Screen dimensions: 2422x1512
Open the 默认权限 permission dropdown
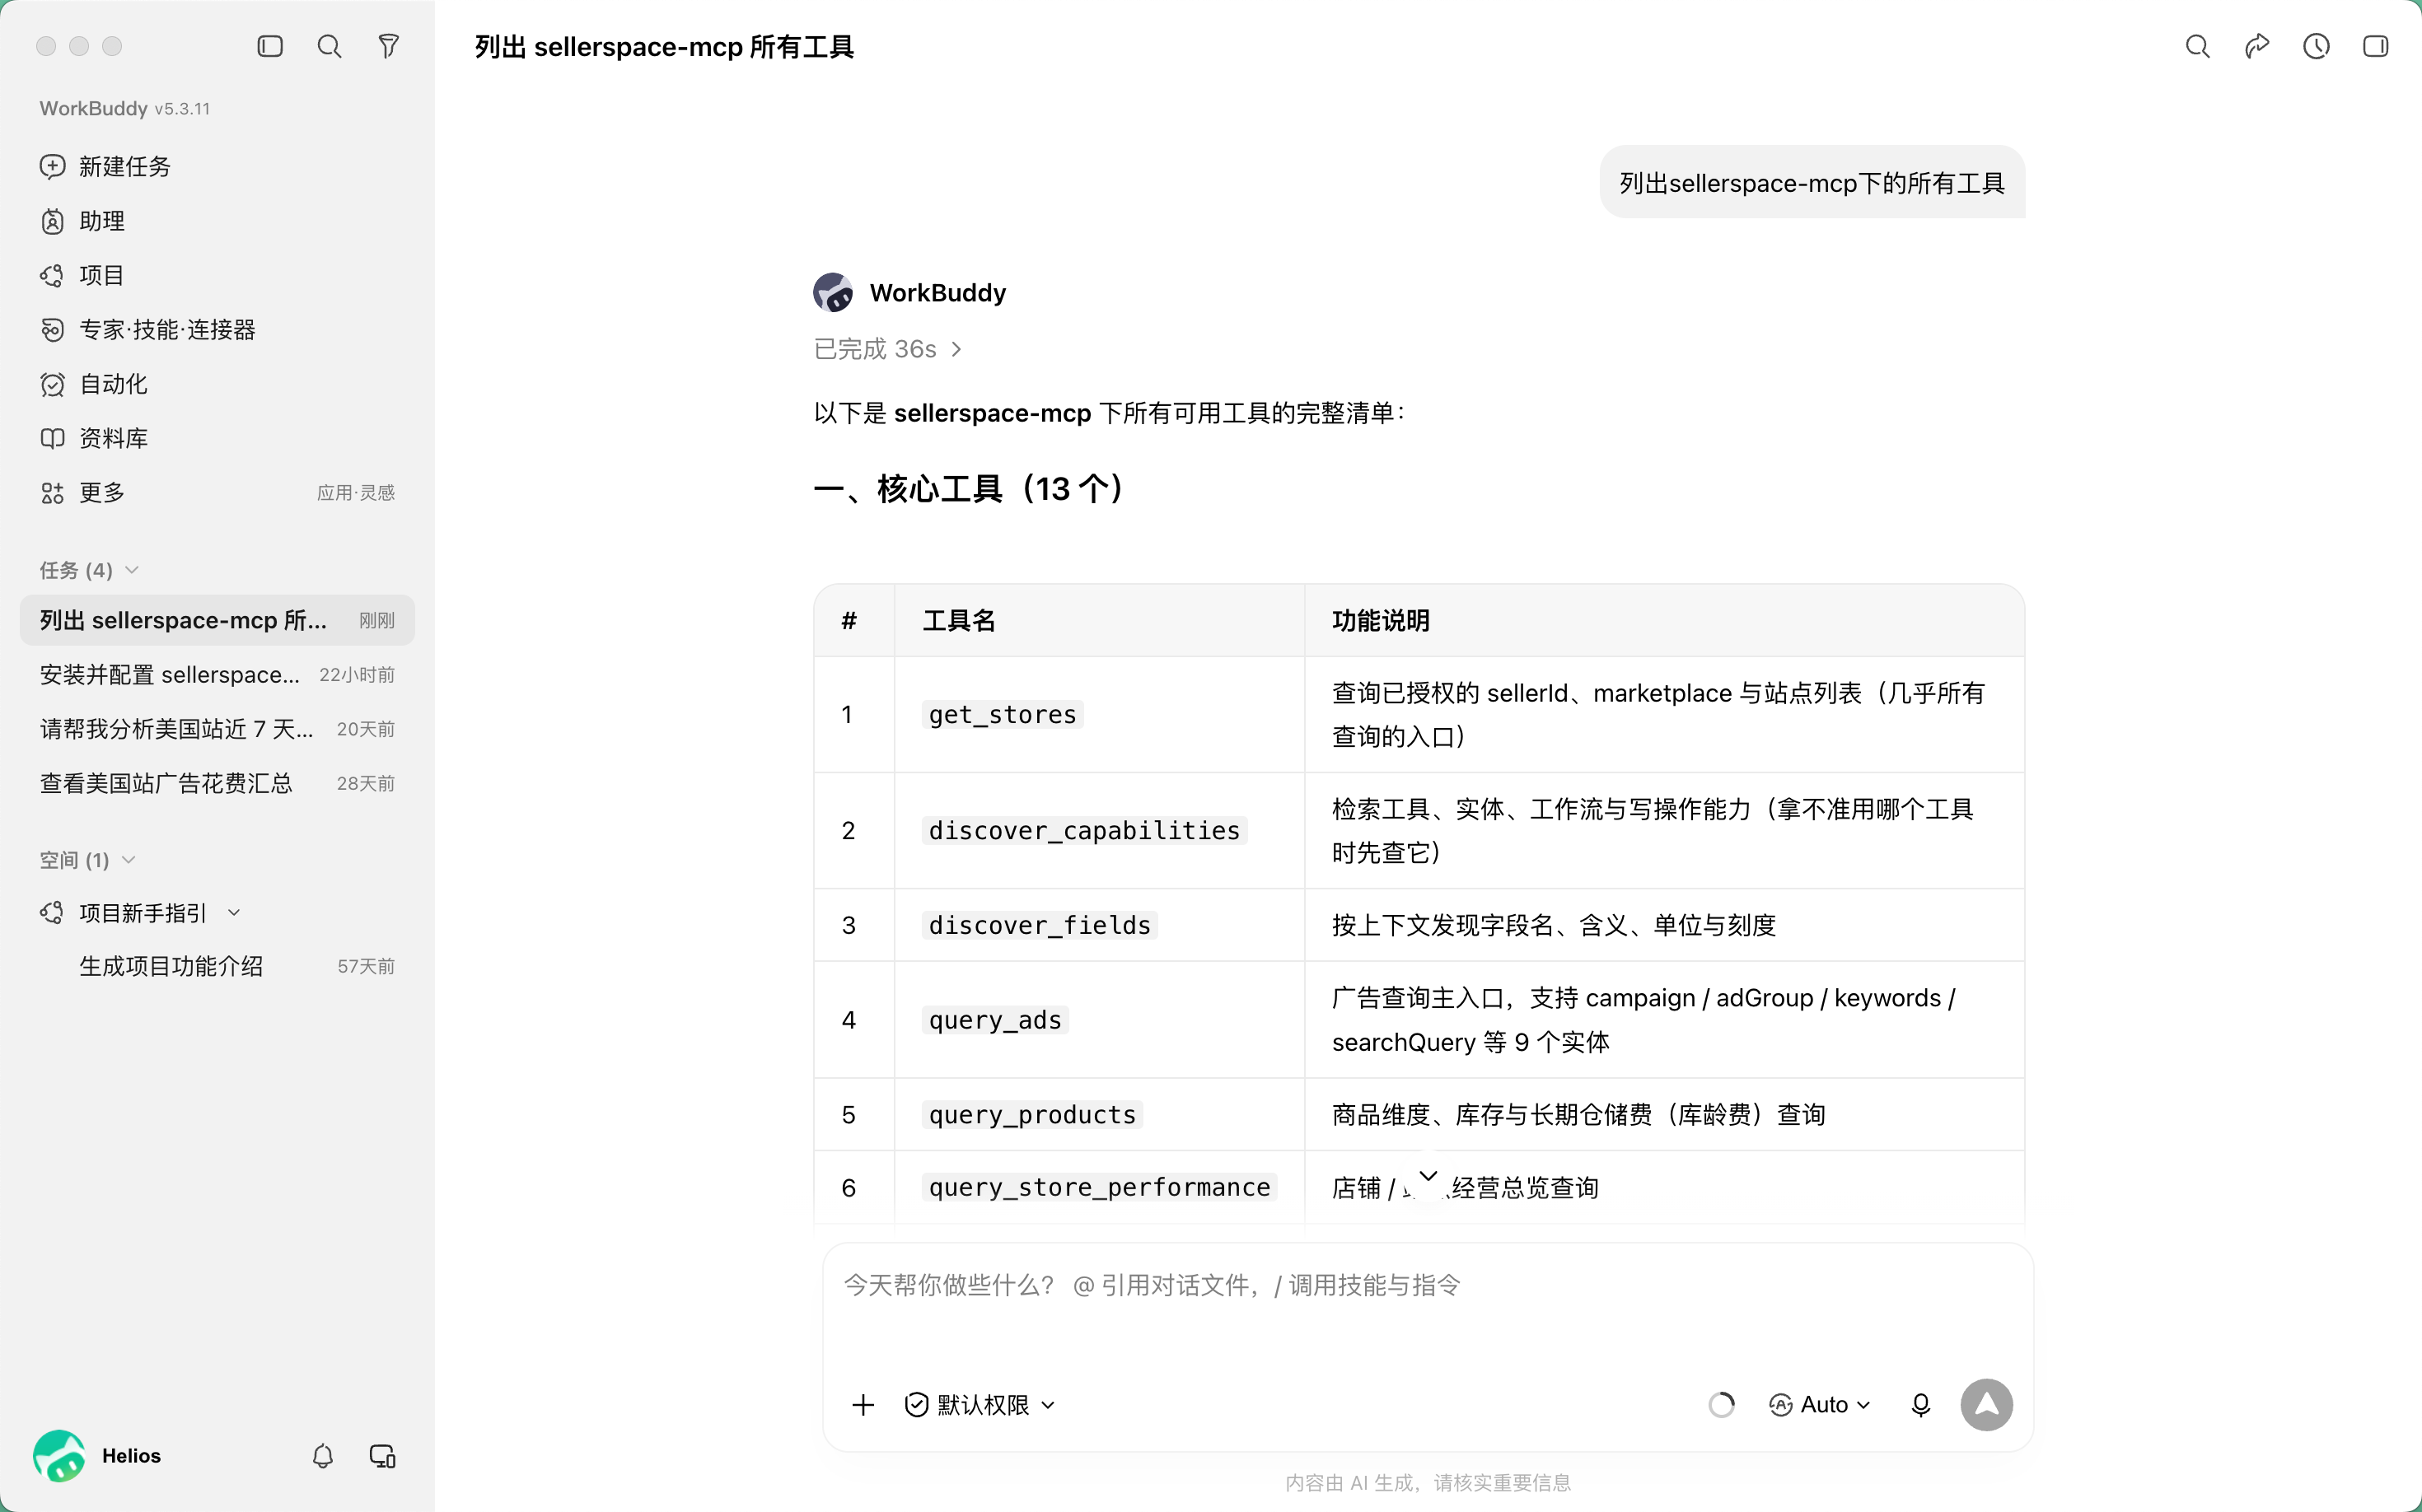tap(980, 1405)
